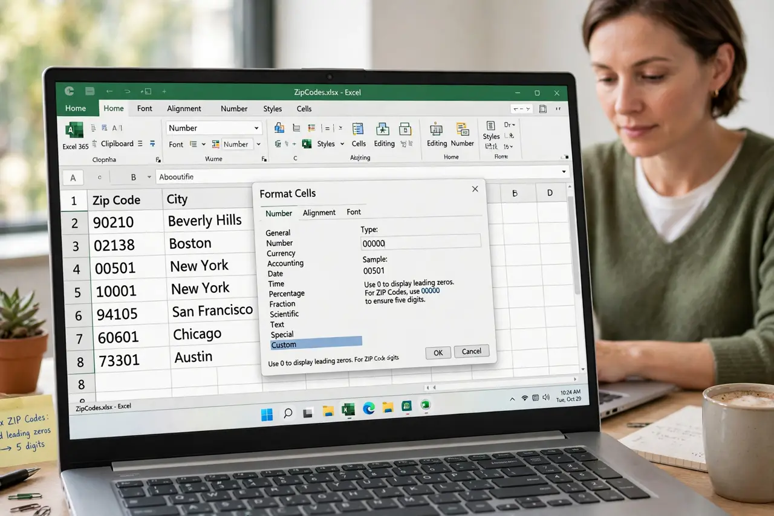The height and width of the screenshot is (516, 774).
Task: Click the volume icon in system tray
Action: [x=546, y=397]
